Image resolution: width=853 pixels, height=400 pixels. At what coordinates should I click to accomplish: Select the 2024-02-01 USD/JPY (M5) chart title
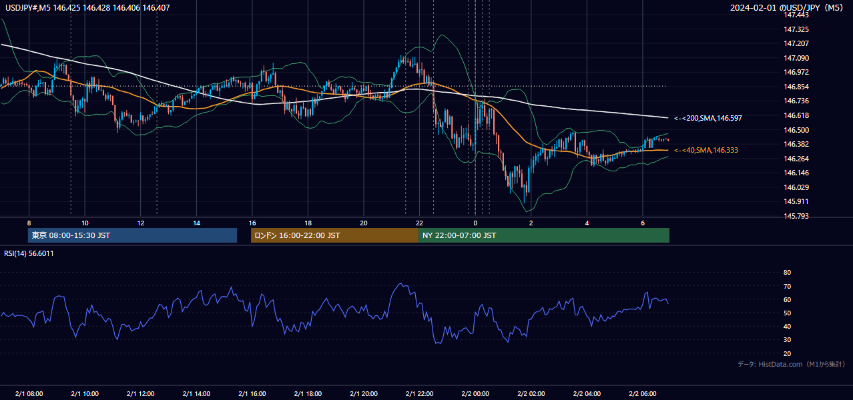[x=788, y=8]
